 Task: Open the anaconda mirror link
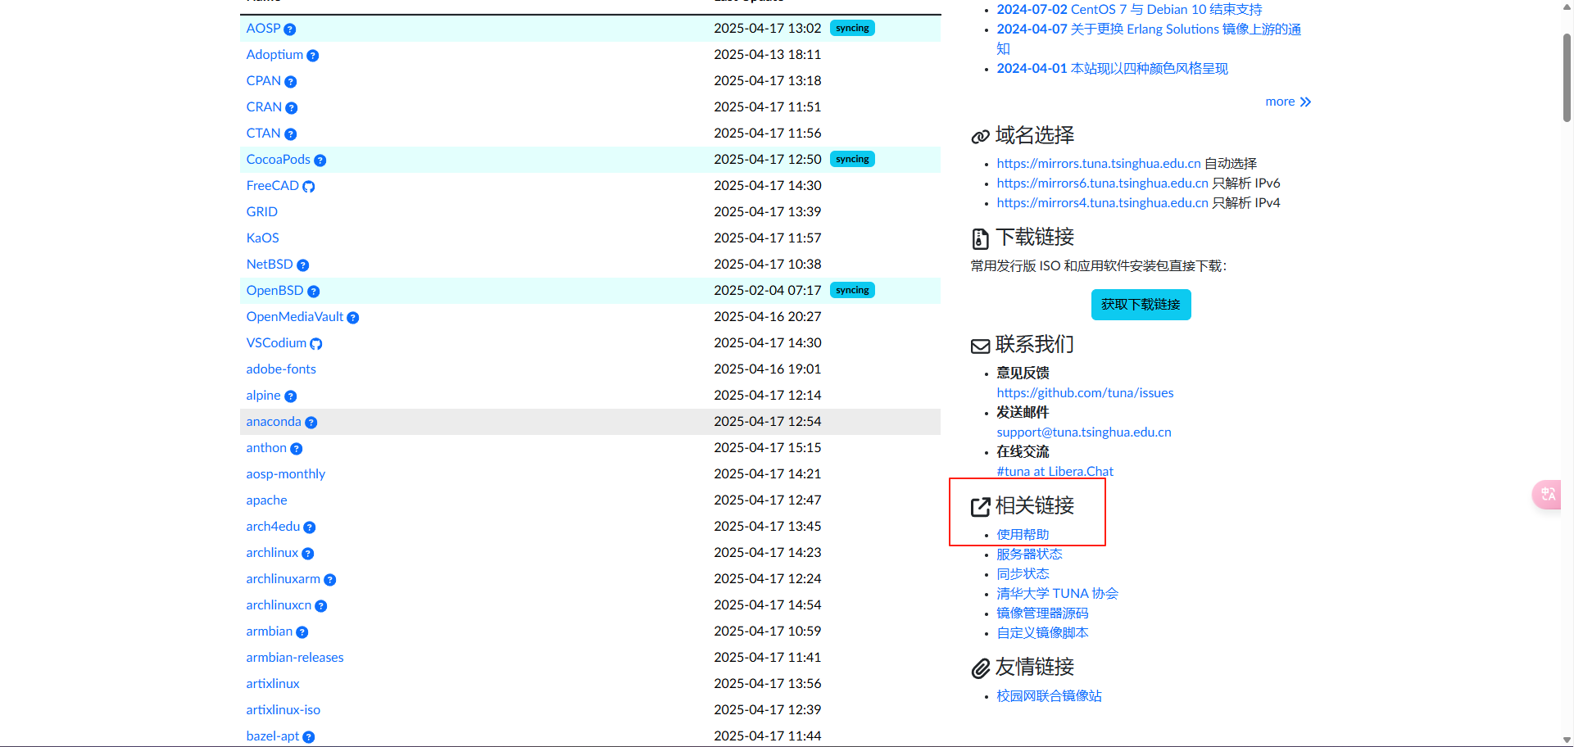tap(274, 421)
